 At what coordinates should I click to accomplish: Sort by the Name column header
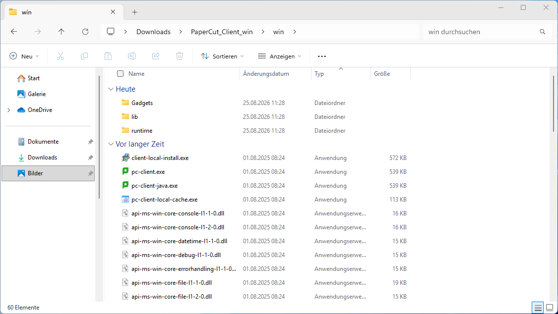click(136, 73)
